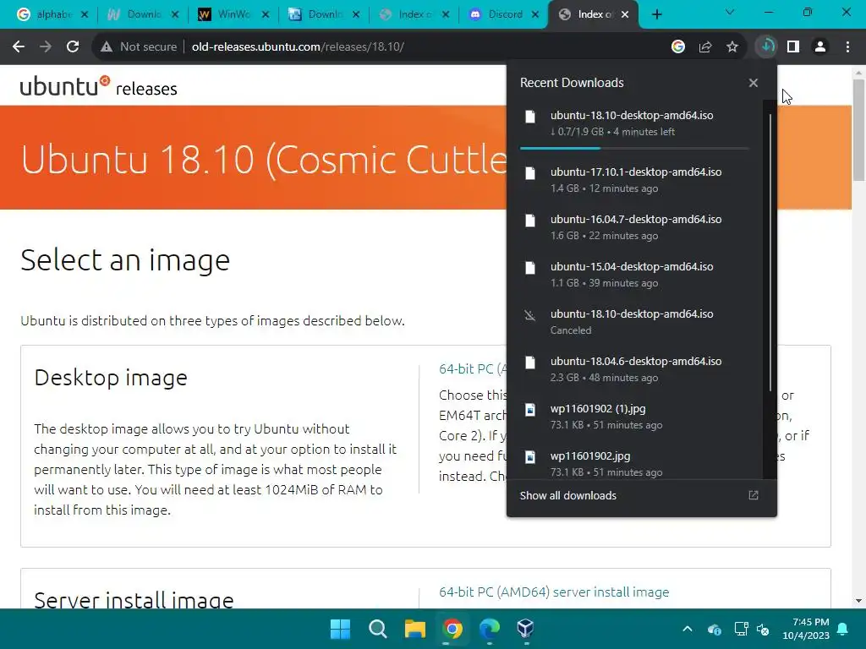Click the canceled download icon

click(530, 315)
